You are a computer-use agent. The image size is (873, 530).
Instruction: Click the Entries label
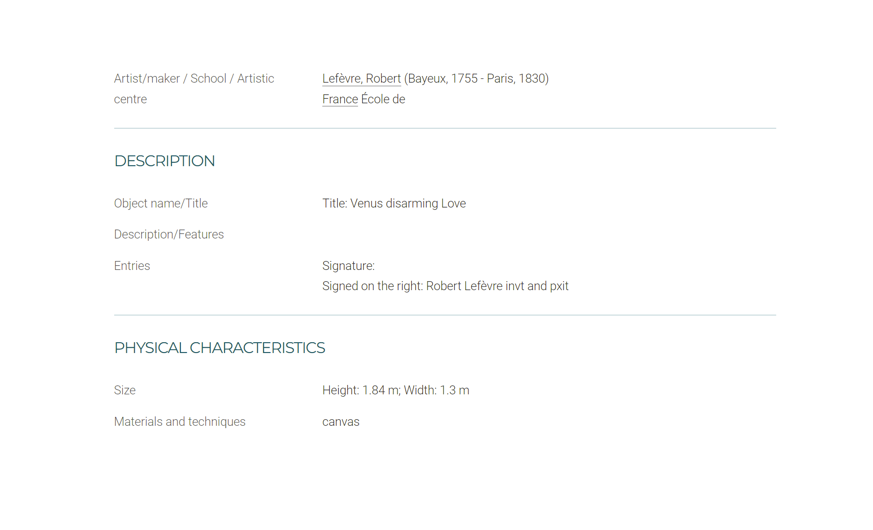point(132,266)
